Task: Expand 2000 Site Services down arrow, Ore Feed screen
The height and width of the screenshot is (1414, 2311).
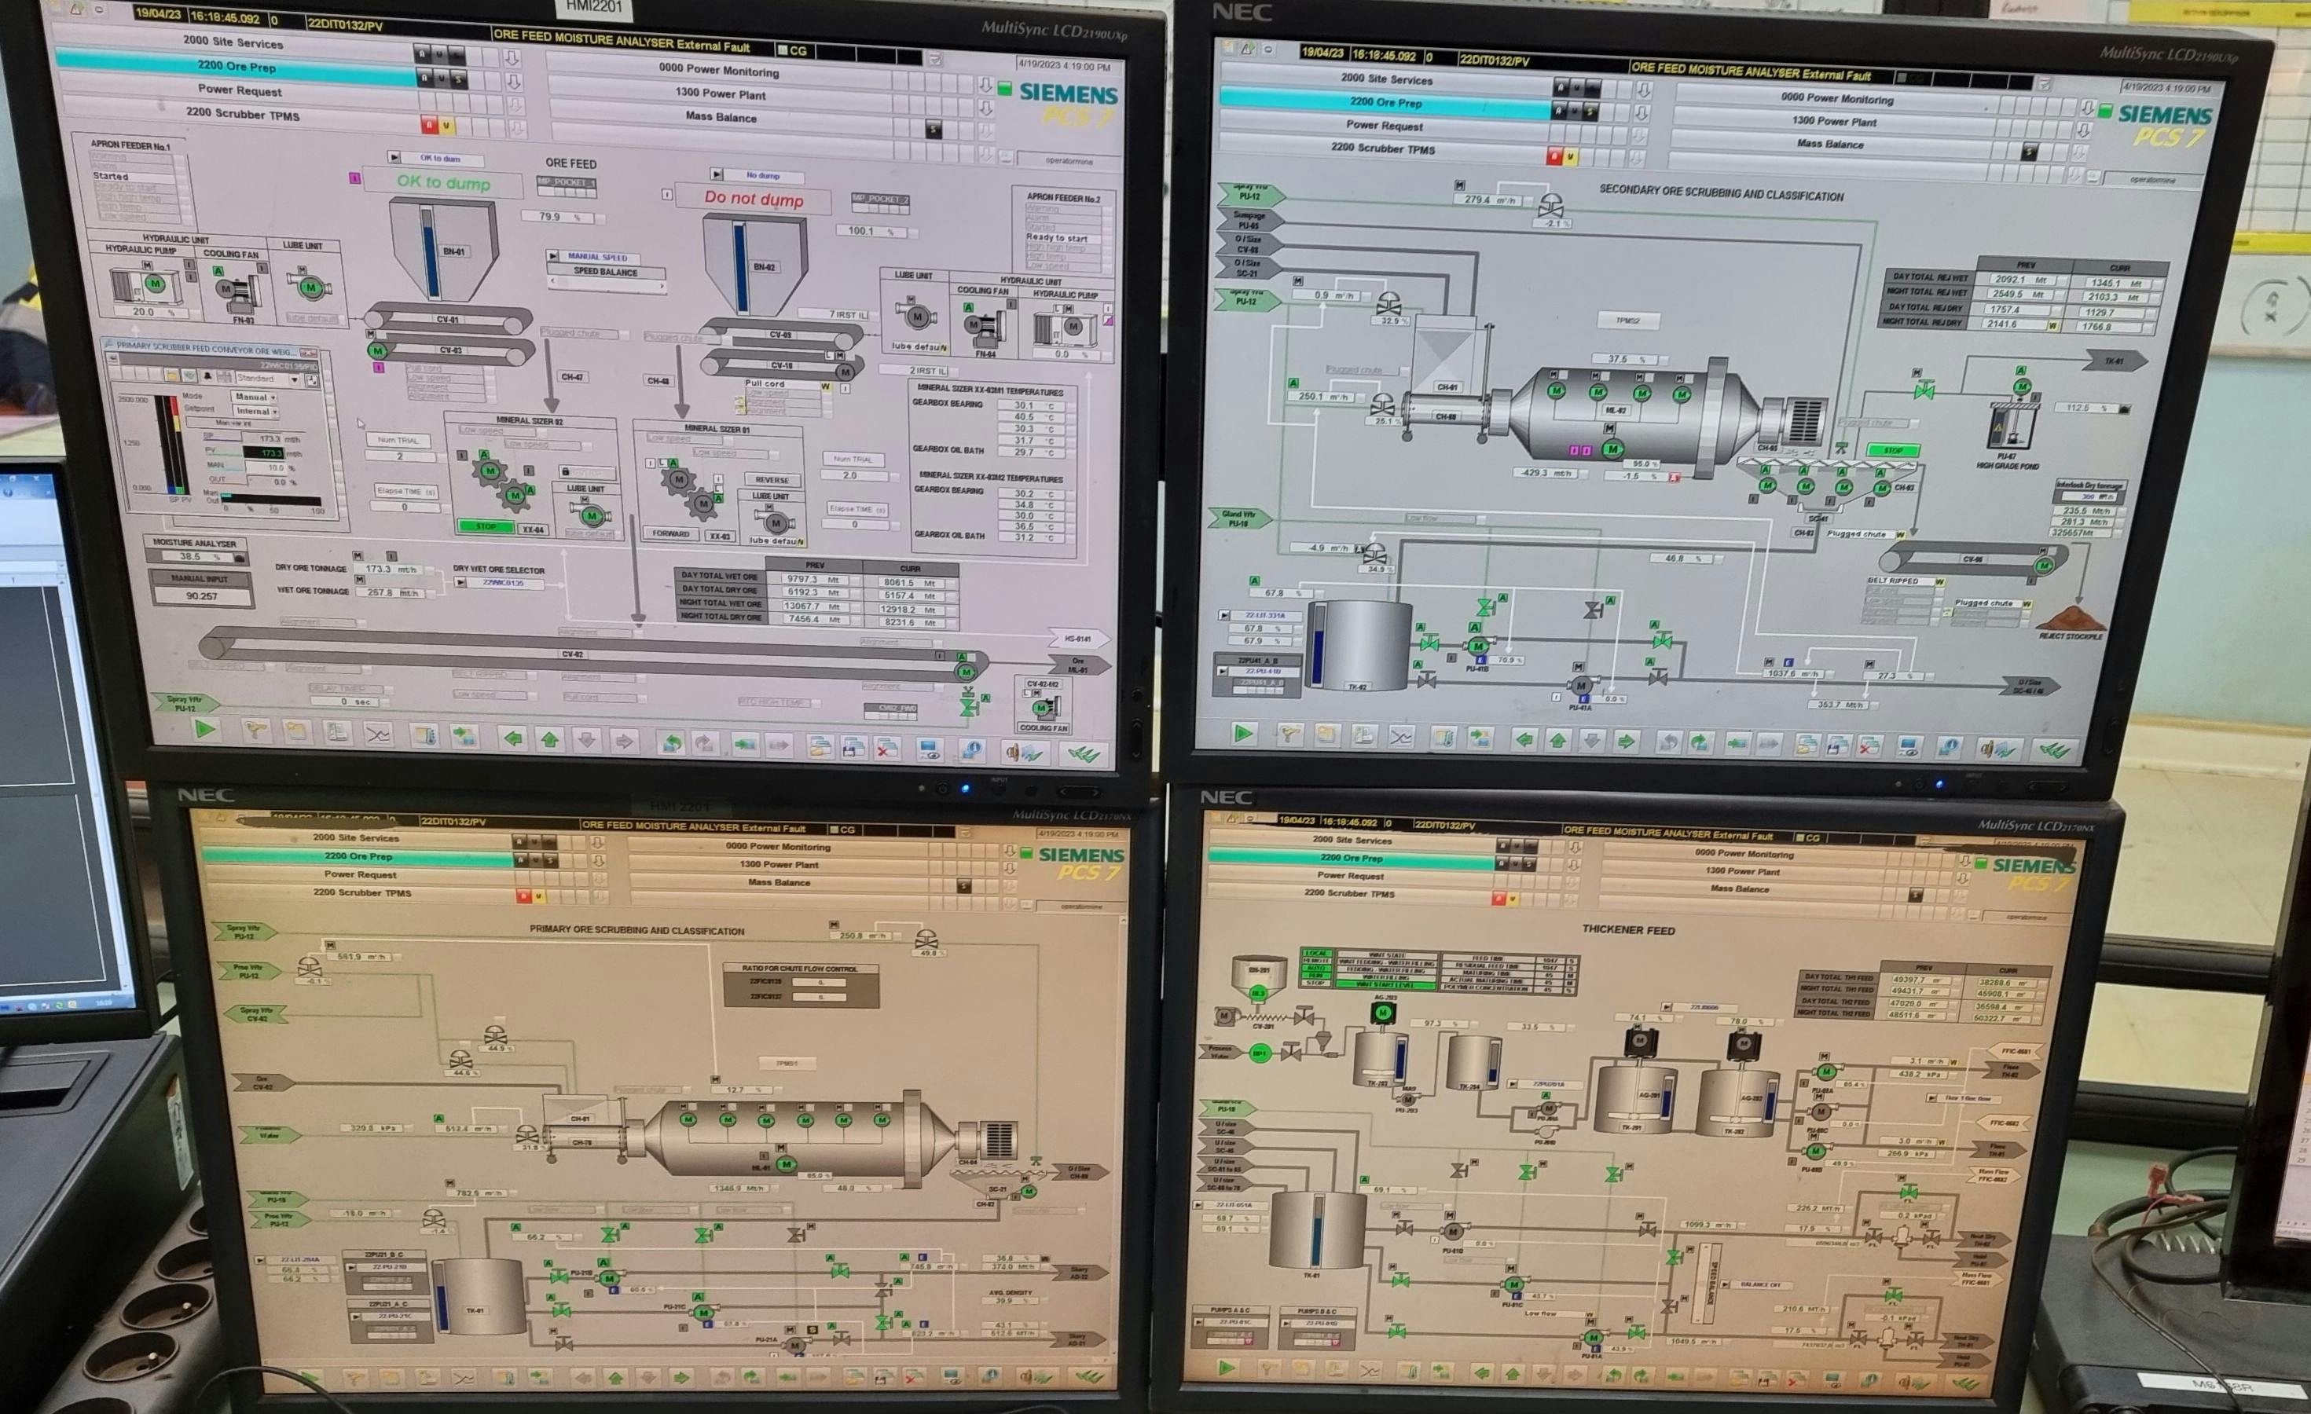Action: pos(512,58)
